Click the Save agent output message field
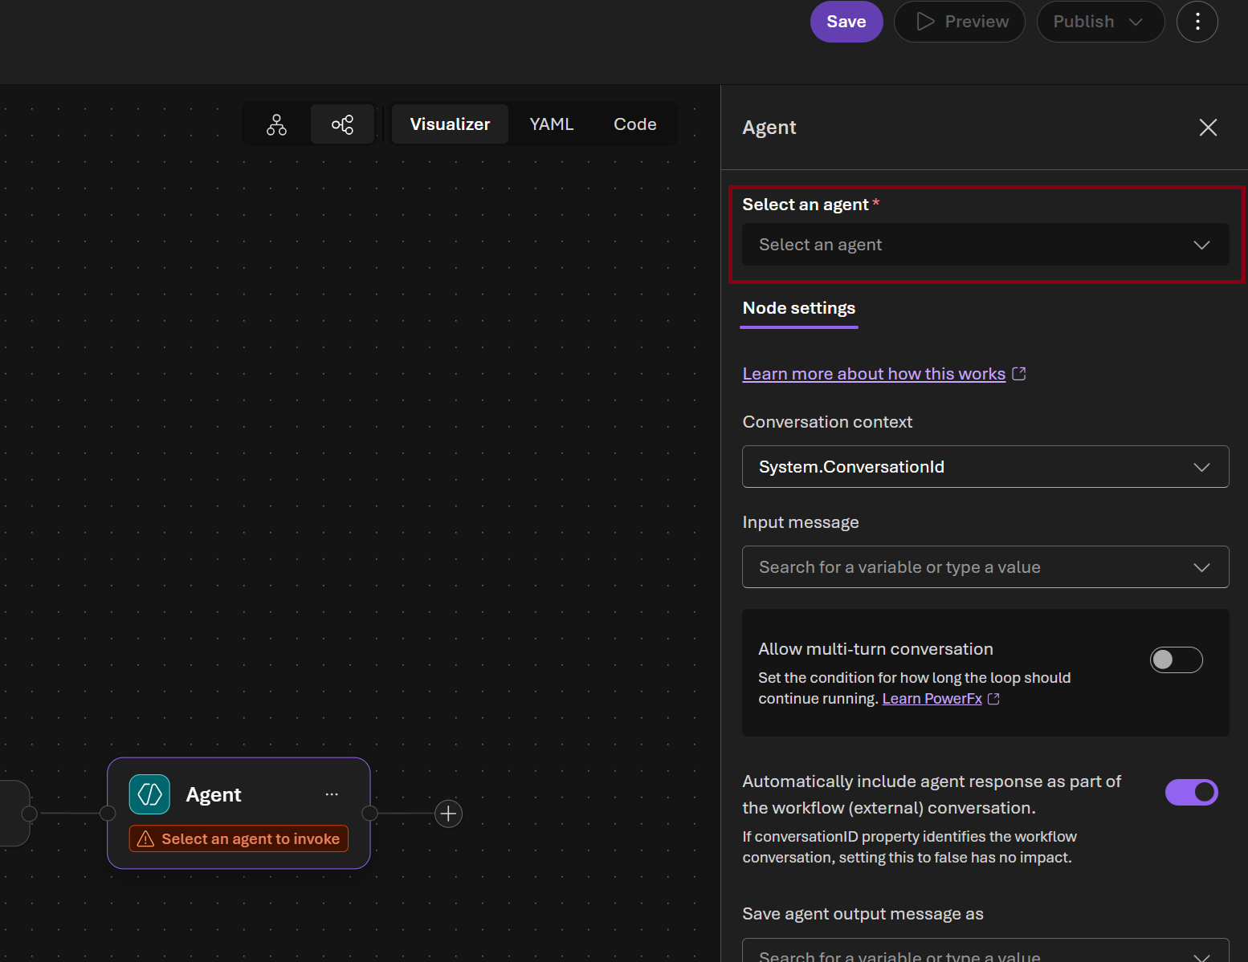The width and height of the screenshot is (1248, 962). point(985,951)
